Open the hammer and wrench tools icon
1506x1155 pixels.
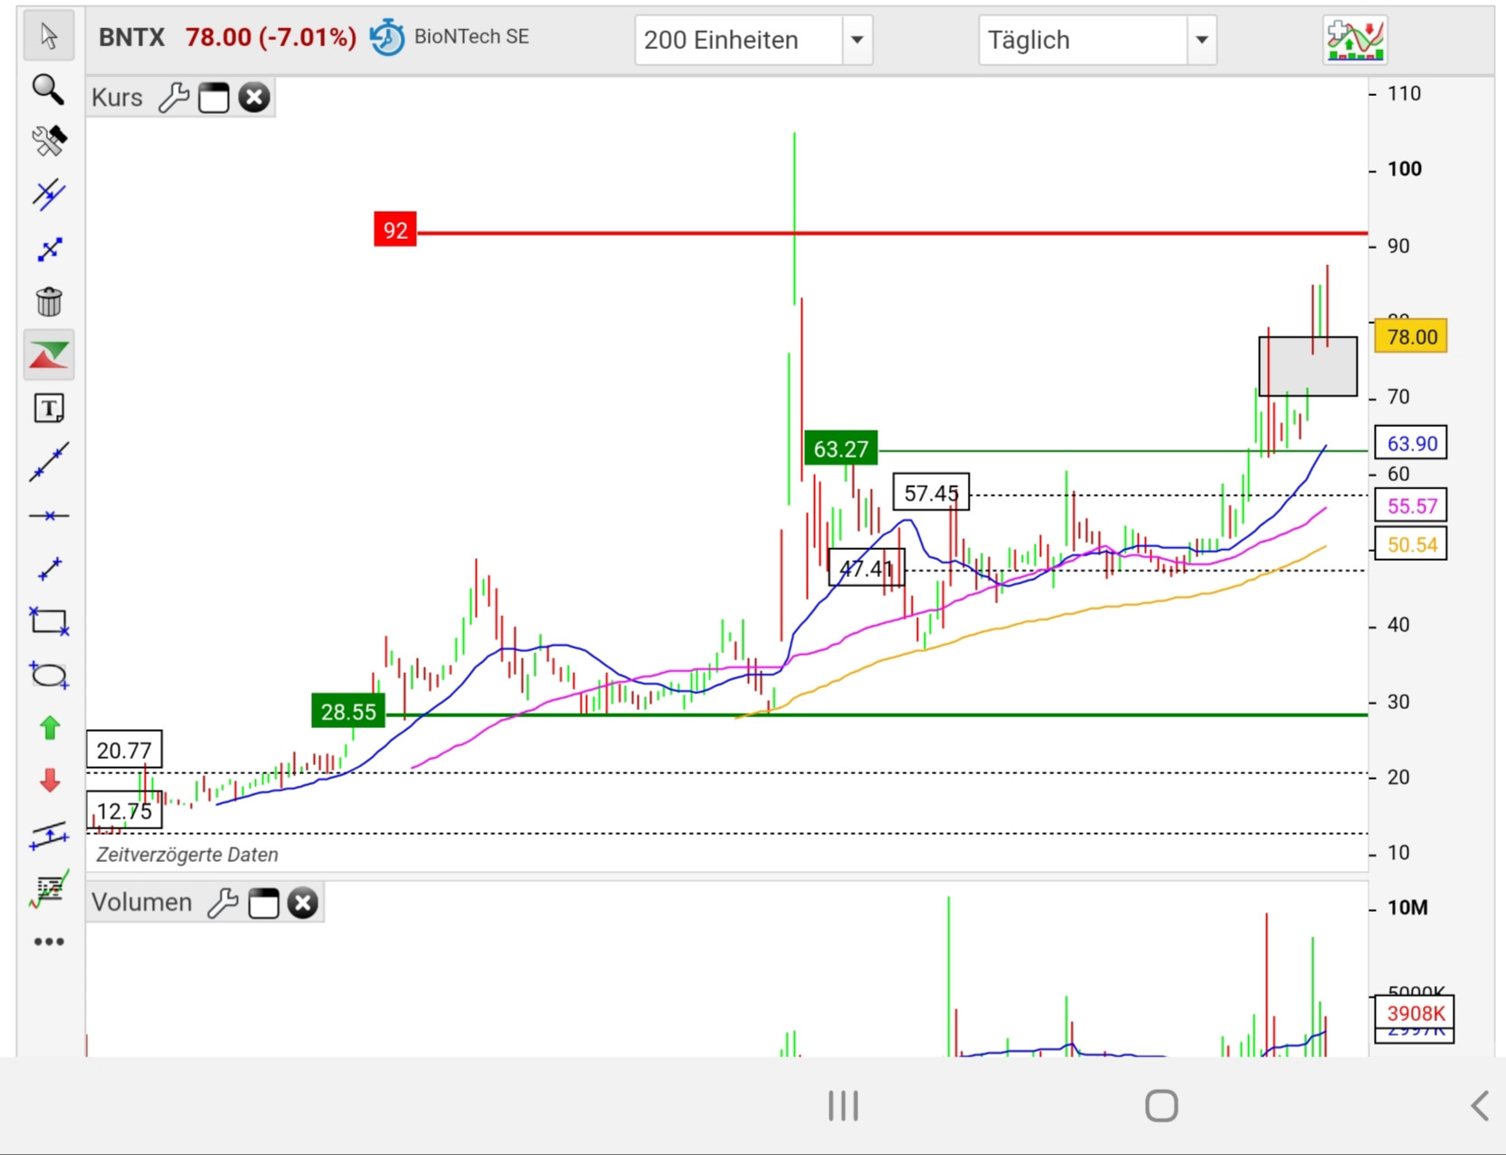coord(49,141)
